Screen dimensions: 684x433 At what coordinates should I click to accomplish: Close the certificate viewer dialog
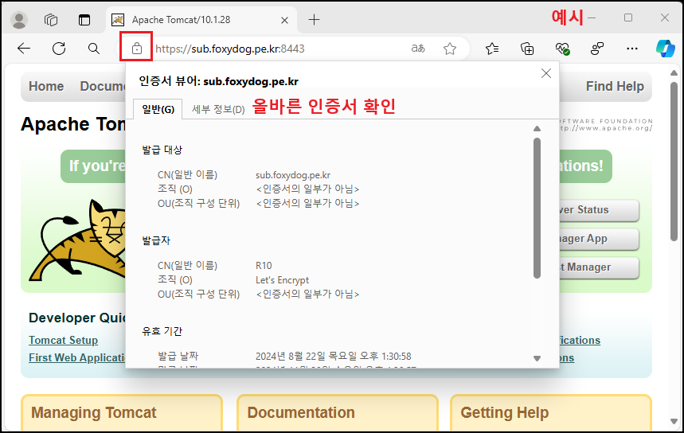click(545, 73)
